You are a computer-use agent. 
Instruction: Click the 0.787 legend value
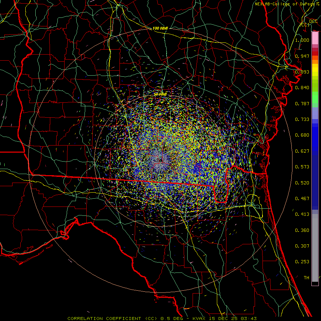(302, 103)
